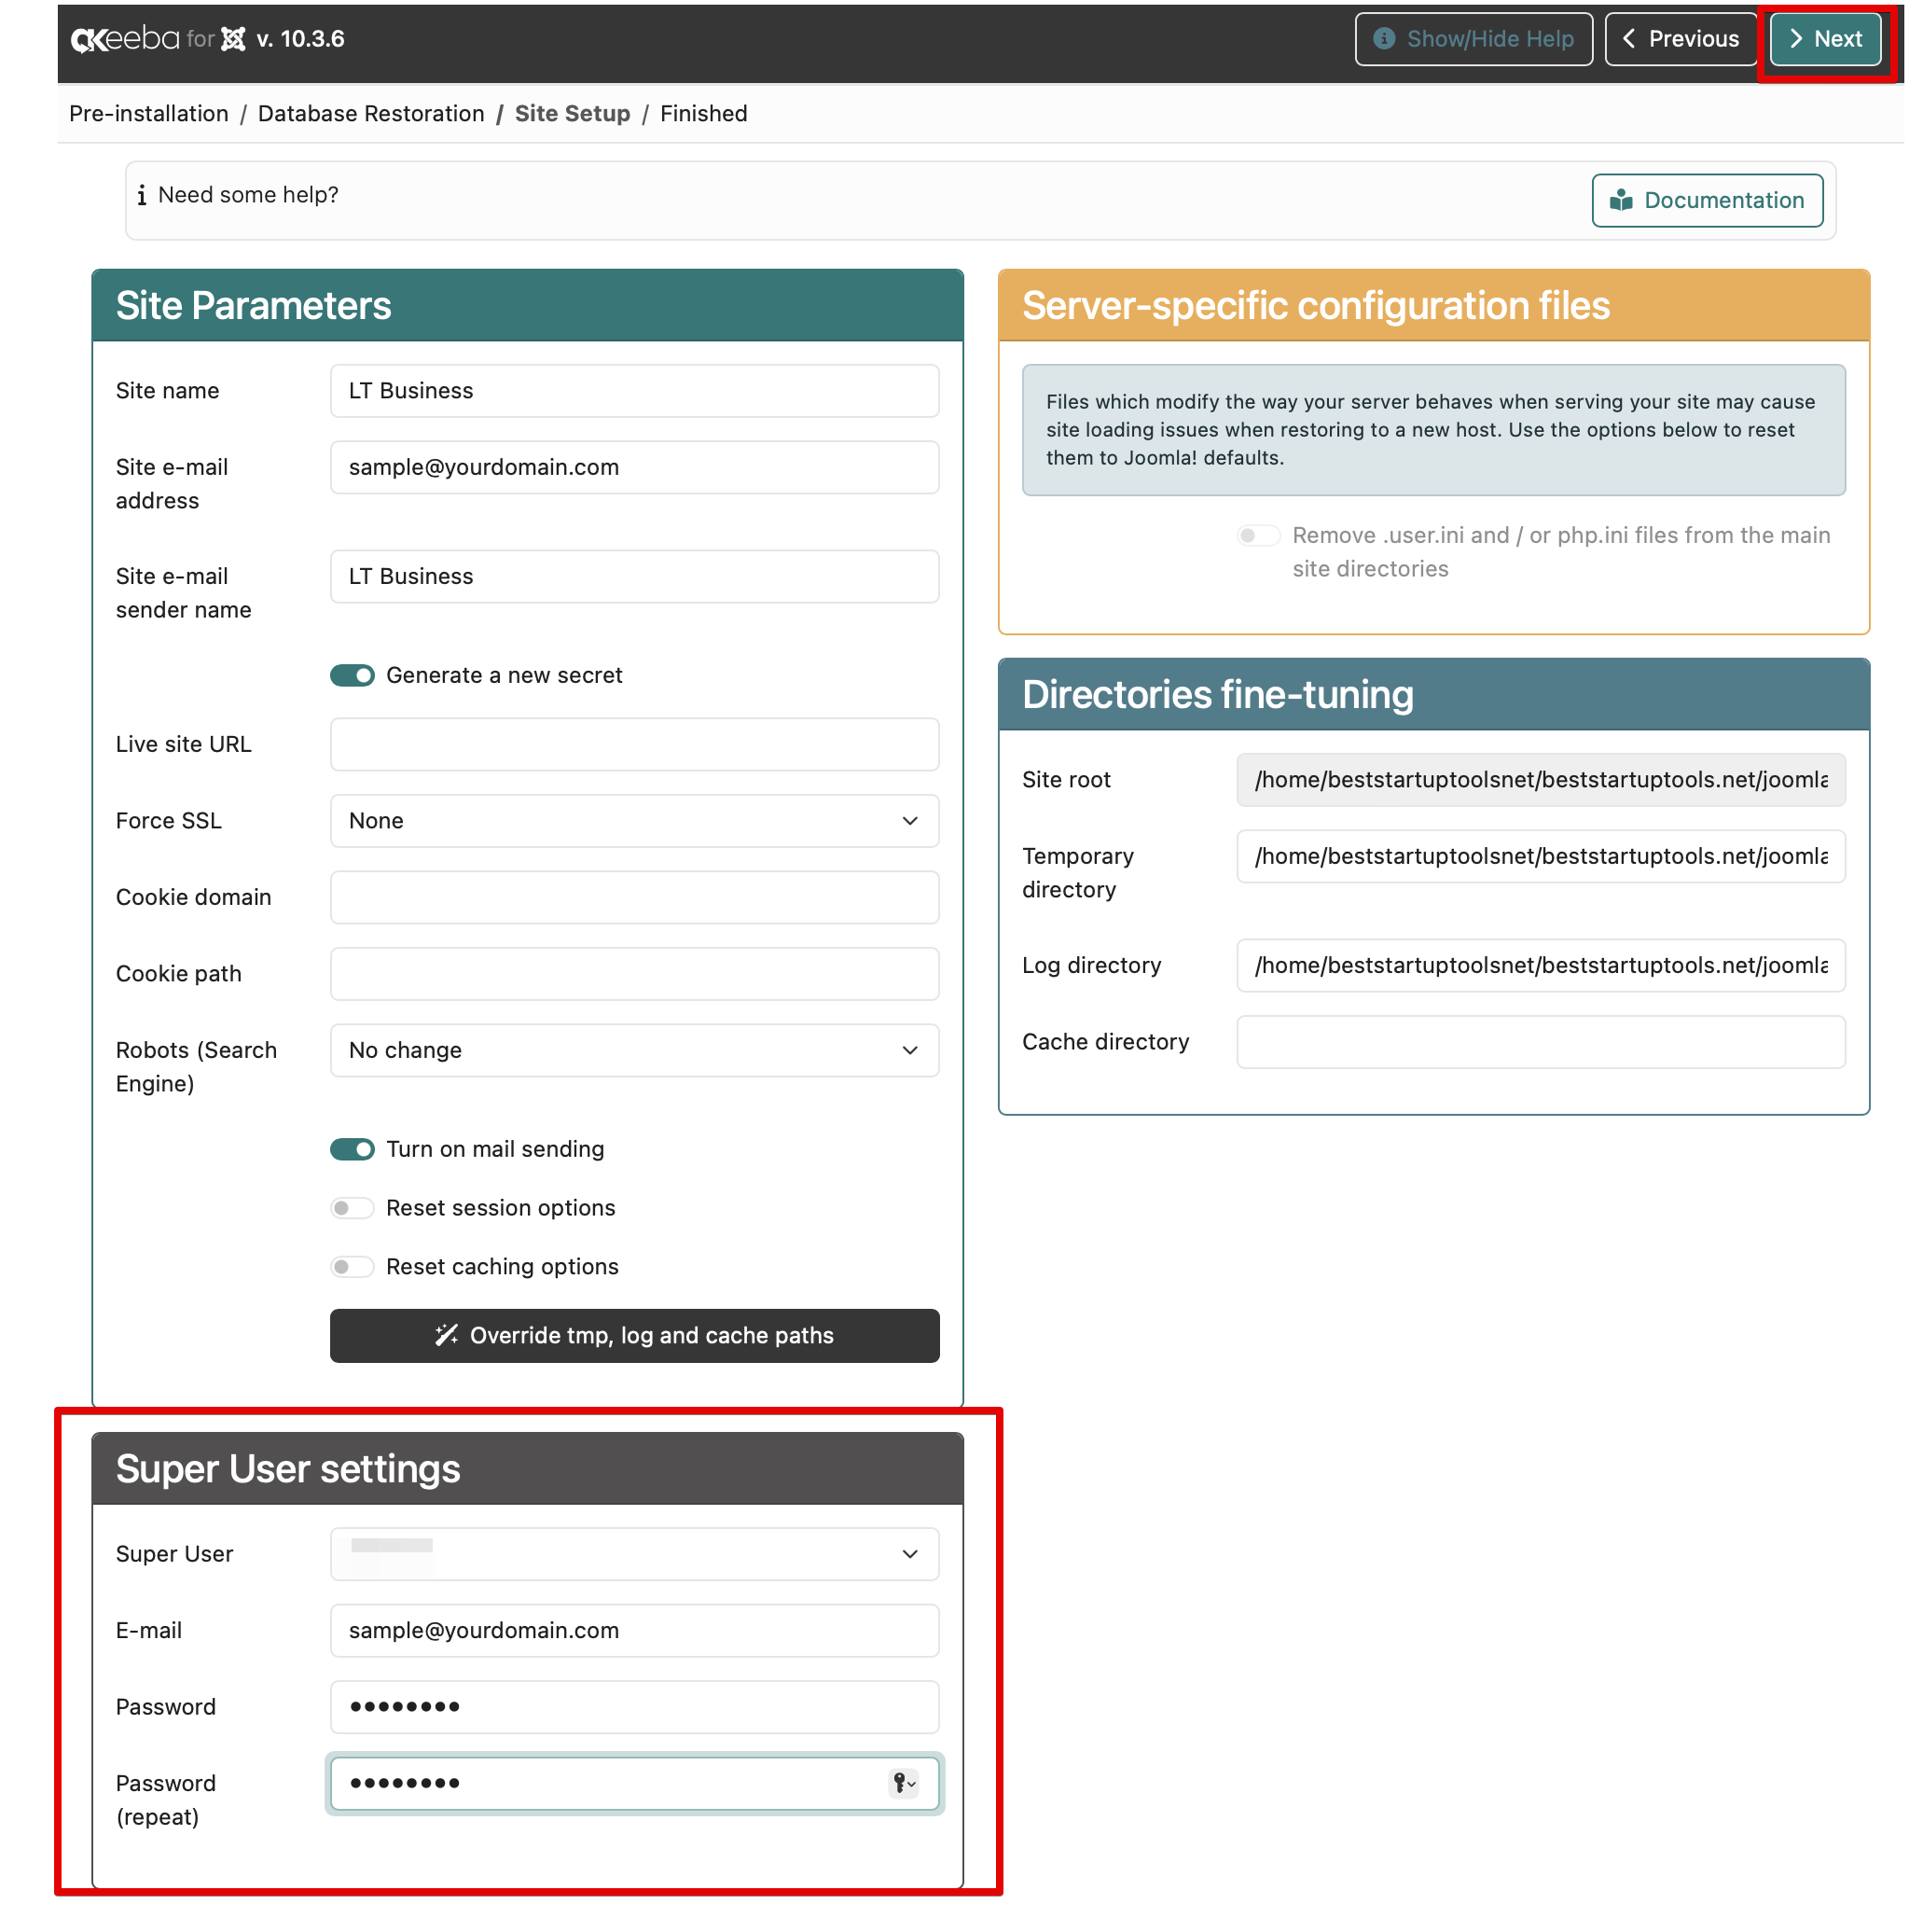Select the Finished breadcrumb step
Image resolution: width=1923 pixels, height=1932 pixels.
703,114
